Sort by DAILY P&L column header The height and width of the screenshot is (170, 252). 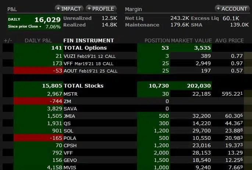coord(38,40)
